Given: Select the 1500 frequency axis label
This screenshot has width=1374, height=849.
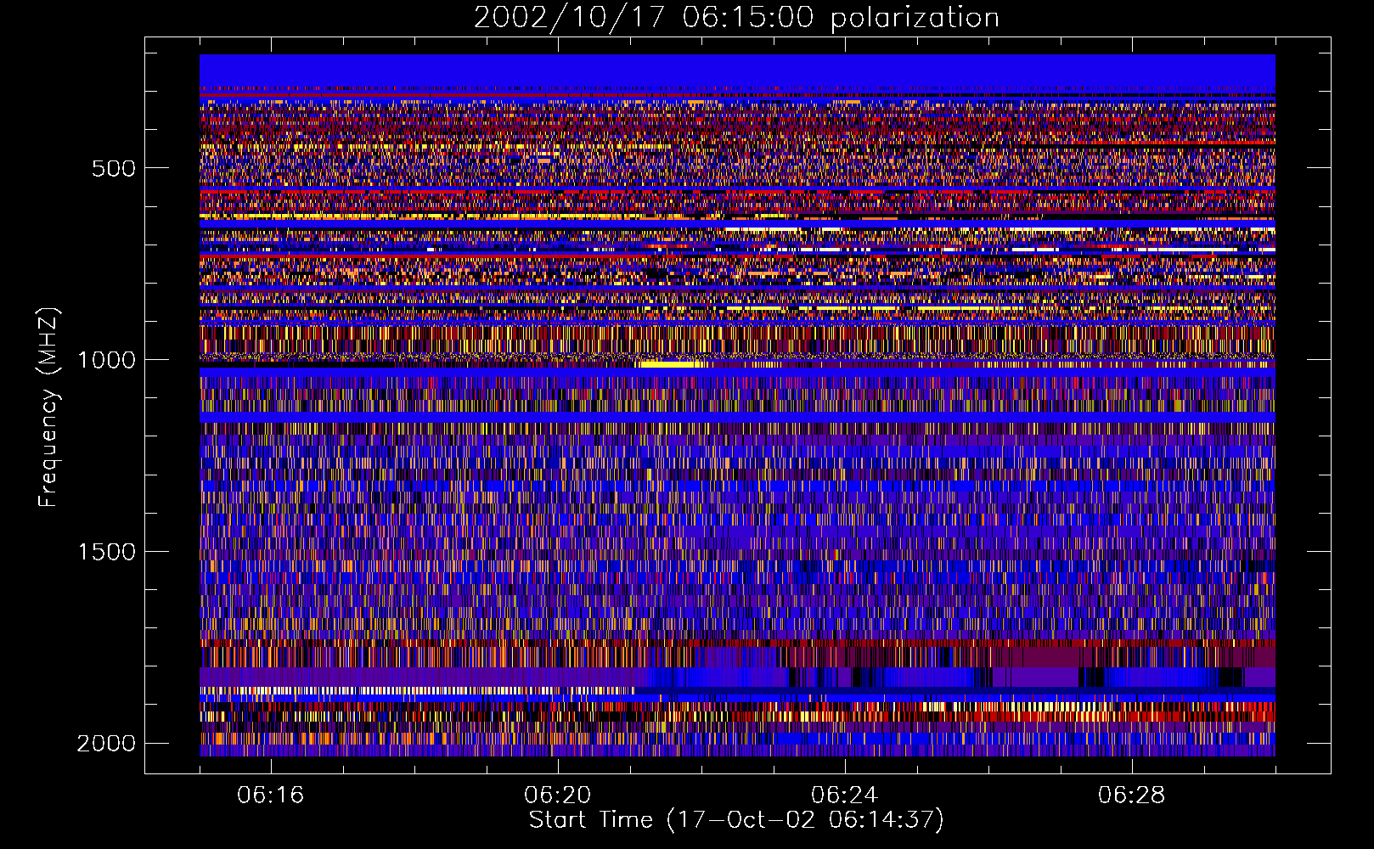Looking at the screenshot, I should click(106, 552).
